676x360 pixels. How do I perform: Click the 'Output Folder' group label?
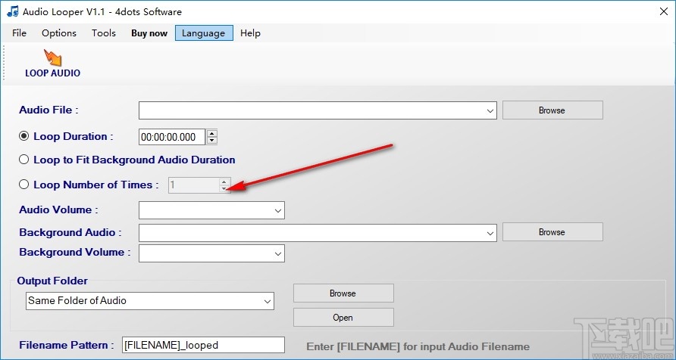click(52, 281)
